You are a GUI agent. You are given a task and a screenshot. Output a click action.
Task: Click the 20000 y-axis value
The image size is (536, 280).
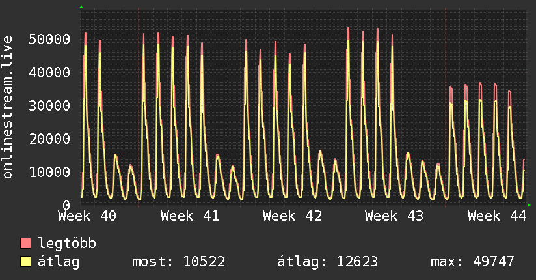point(49,139)
